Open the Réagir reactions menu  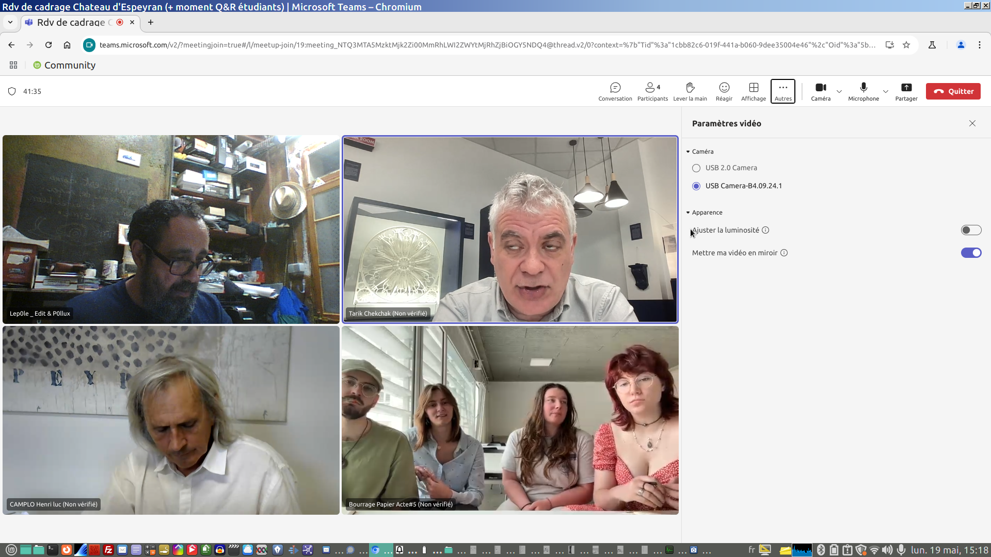(724, 91)
